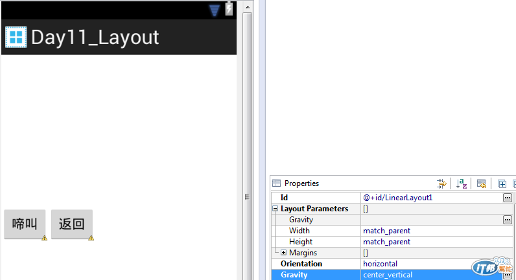516x280 pixels.
Task: Click warning icon on 啼叫 button
Action: click(x=45, y=238)
